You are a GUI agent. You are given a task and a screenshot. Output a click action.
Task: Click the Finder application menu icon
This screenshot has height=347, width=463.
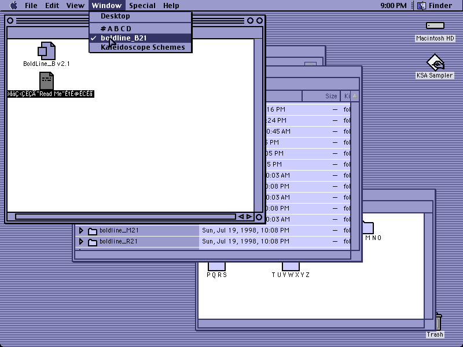pyautogui.click(x=422, y=5)
